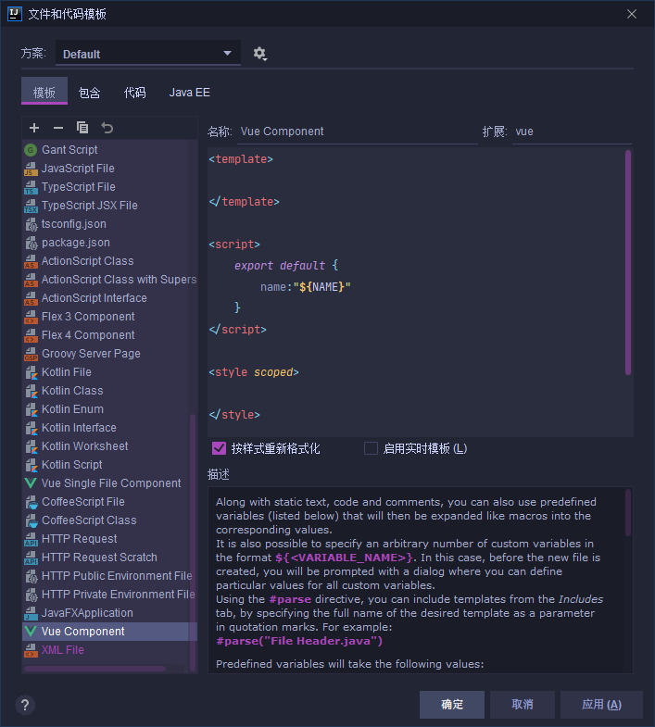Image resolution: width=655 pixels, height=727 pixels.
Task: Click the ${NAME} variable in code
Action: coord(321,287)
